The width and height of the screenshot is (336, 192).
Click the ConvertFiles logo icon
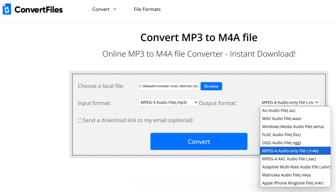tap(7, 9)
